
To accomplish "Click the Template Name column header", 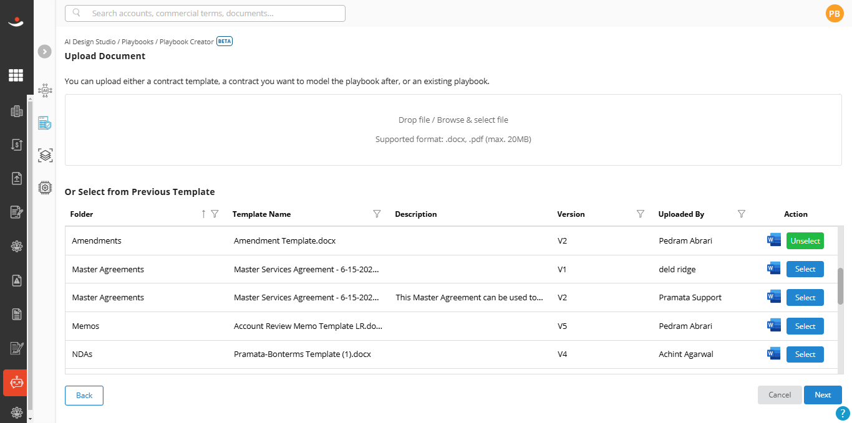I will click(x=261, y=214).
